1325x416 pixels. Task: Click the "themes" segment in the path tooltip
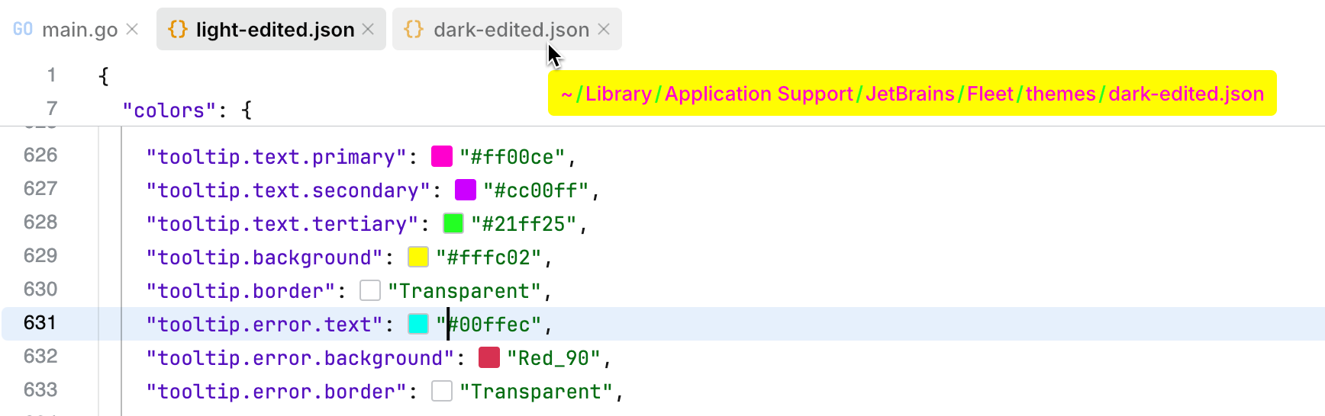pyautogui.click(x=1060, y=94)
